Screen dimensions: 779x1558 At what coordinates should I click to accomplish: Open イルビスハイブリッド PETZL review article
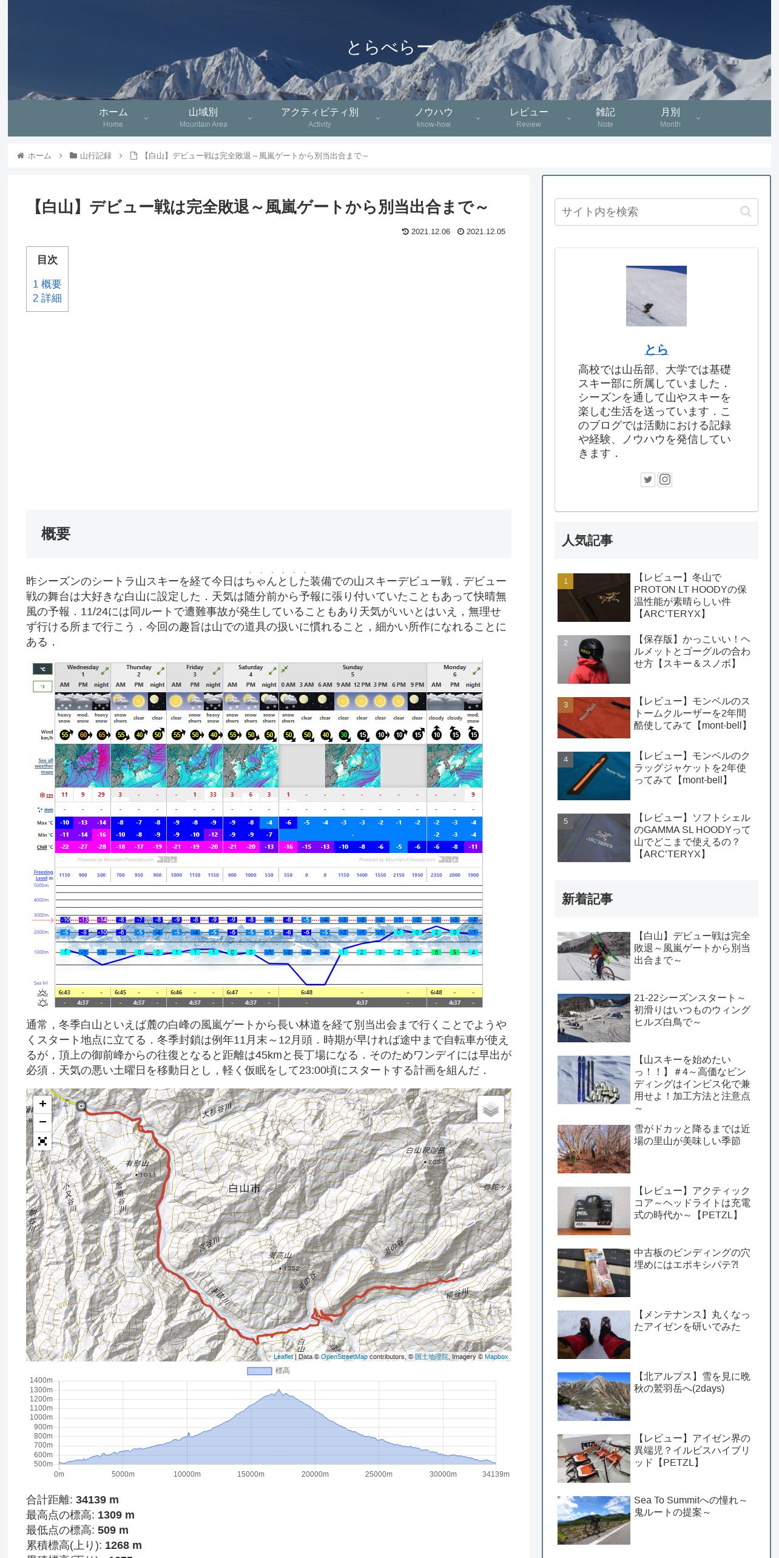[656, 1458]
